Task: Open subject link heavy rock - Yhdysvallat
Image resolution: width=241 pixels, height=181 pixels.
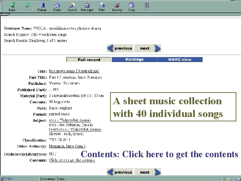Action: coord(75,129)
